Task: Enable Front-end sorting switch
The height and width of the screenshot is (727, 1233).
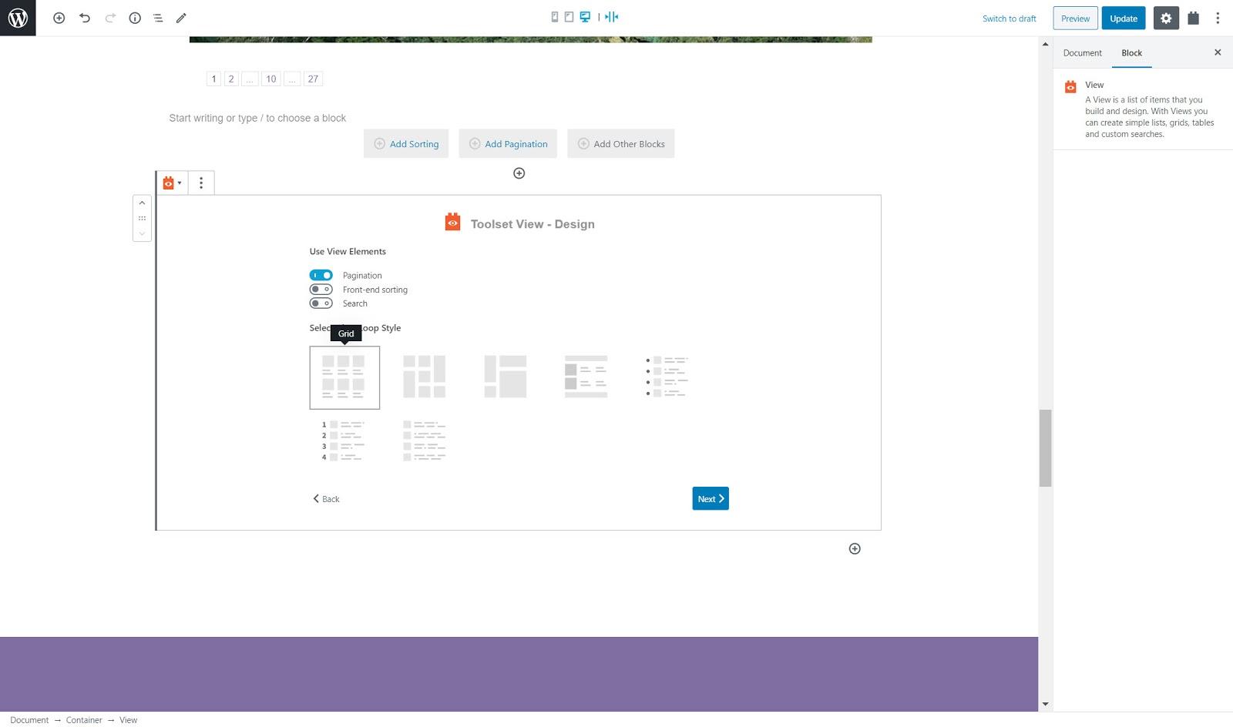Action: (321, 290)
